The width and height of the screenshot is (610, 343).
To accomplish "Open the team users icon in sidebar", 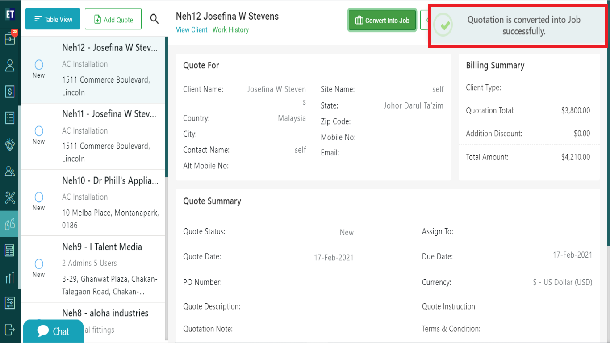I will [10, 171].
